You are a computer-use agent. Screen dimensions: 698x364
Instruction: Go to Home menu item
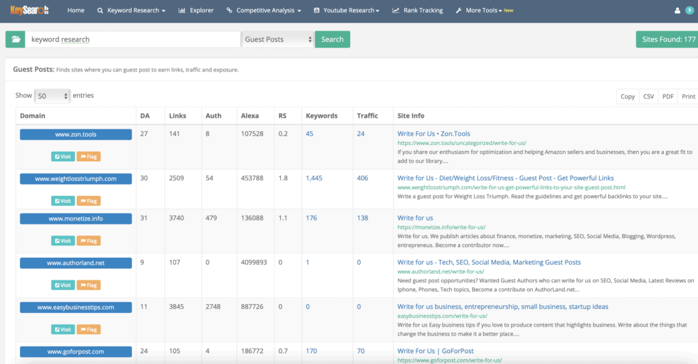pyautogui.click(x=76, y=10)
